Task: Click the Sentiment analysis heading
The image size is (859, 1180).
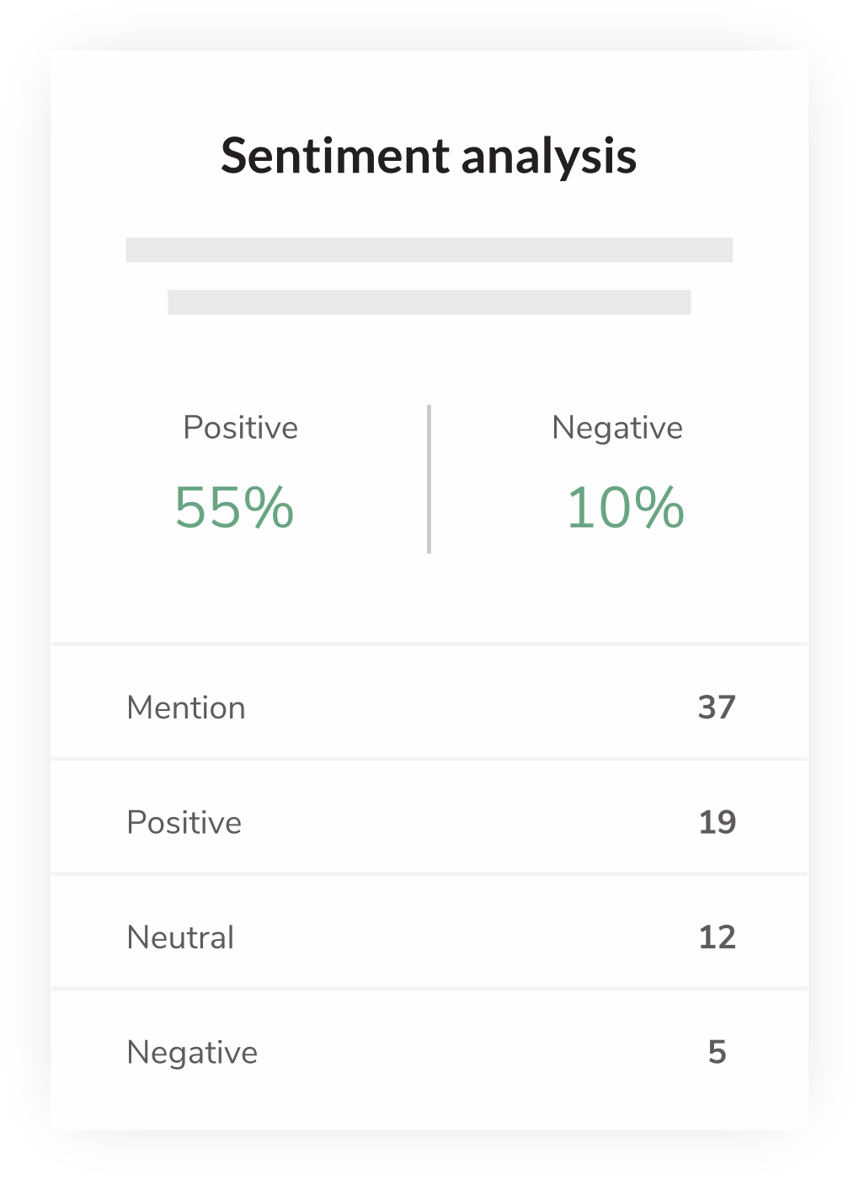Action: 429,156
